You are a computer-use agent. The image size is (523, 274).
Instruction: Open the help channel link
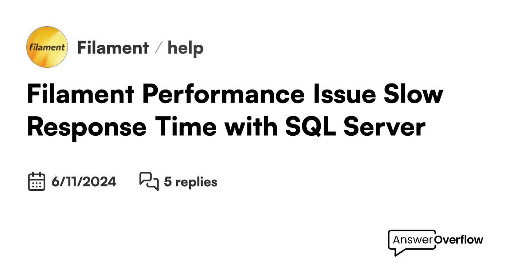pos(186,48)
